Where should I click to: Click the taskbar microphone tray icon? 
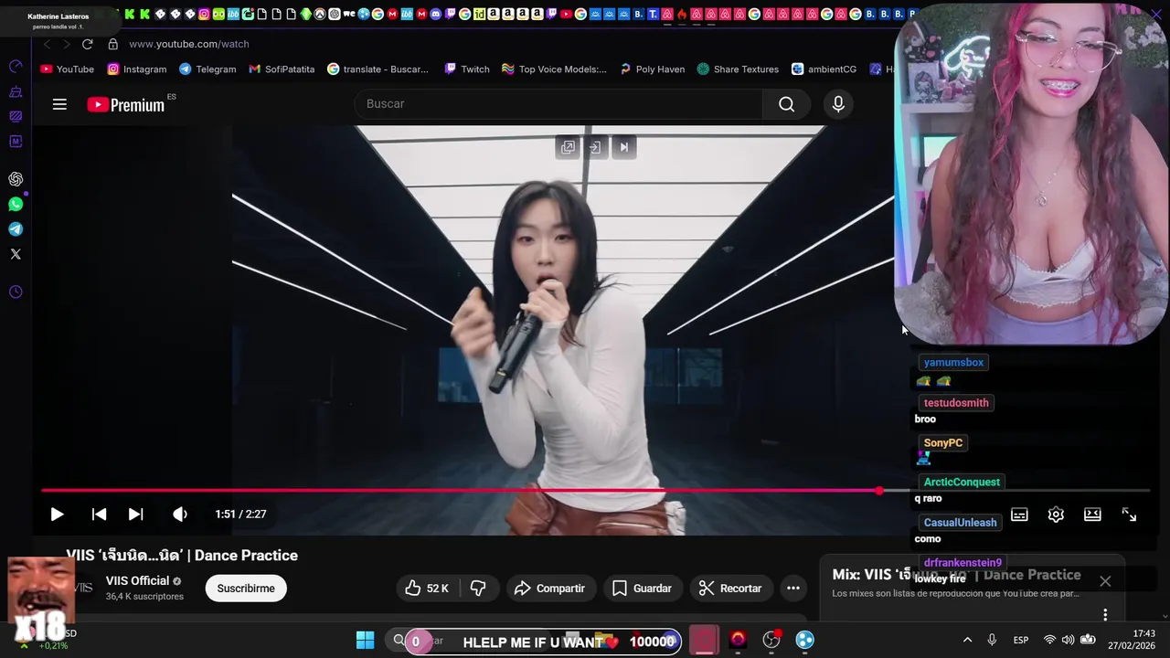pyautogui.click(x=992, y=640)
